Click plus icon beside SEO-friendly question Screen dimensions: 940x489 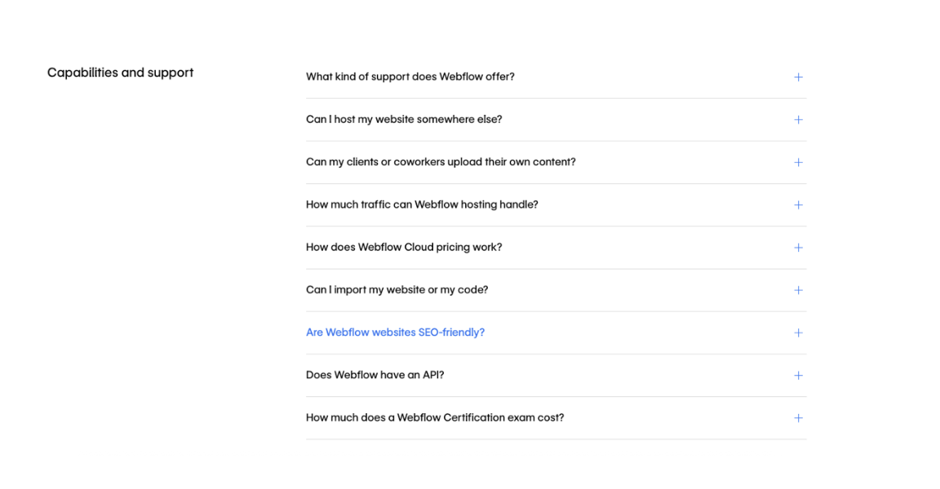(798, 333)
